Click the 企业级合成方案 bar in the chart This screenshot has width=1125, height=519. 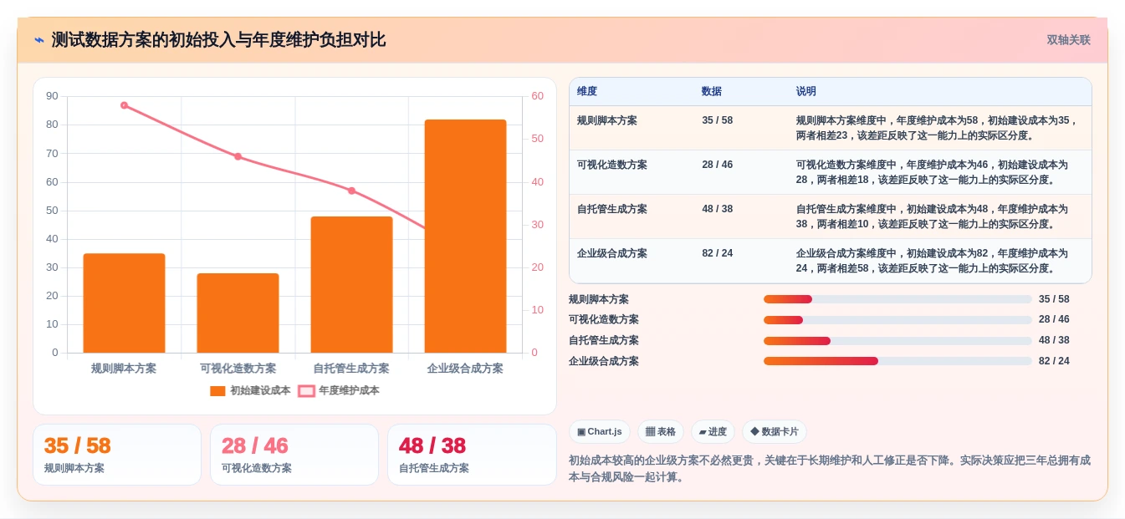(x=465, y=236)
